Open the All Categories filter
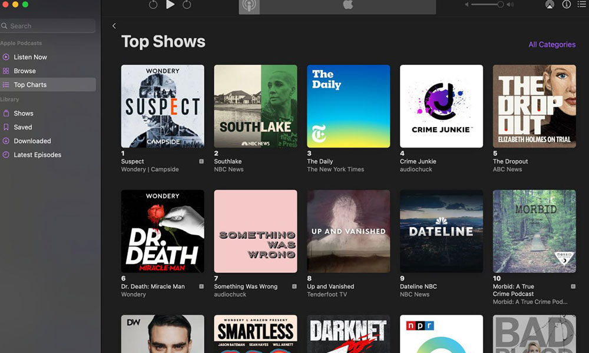The image size is (589, 353). (x=552, y=45)
